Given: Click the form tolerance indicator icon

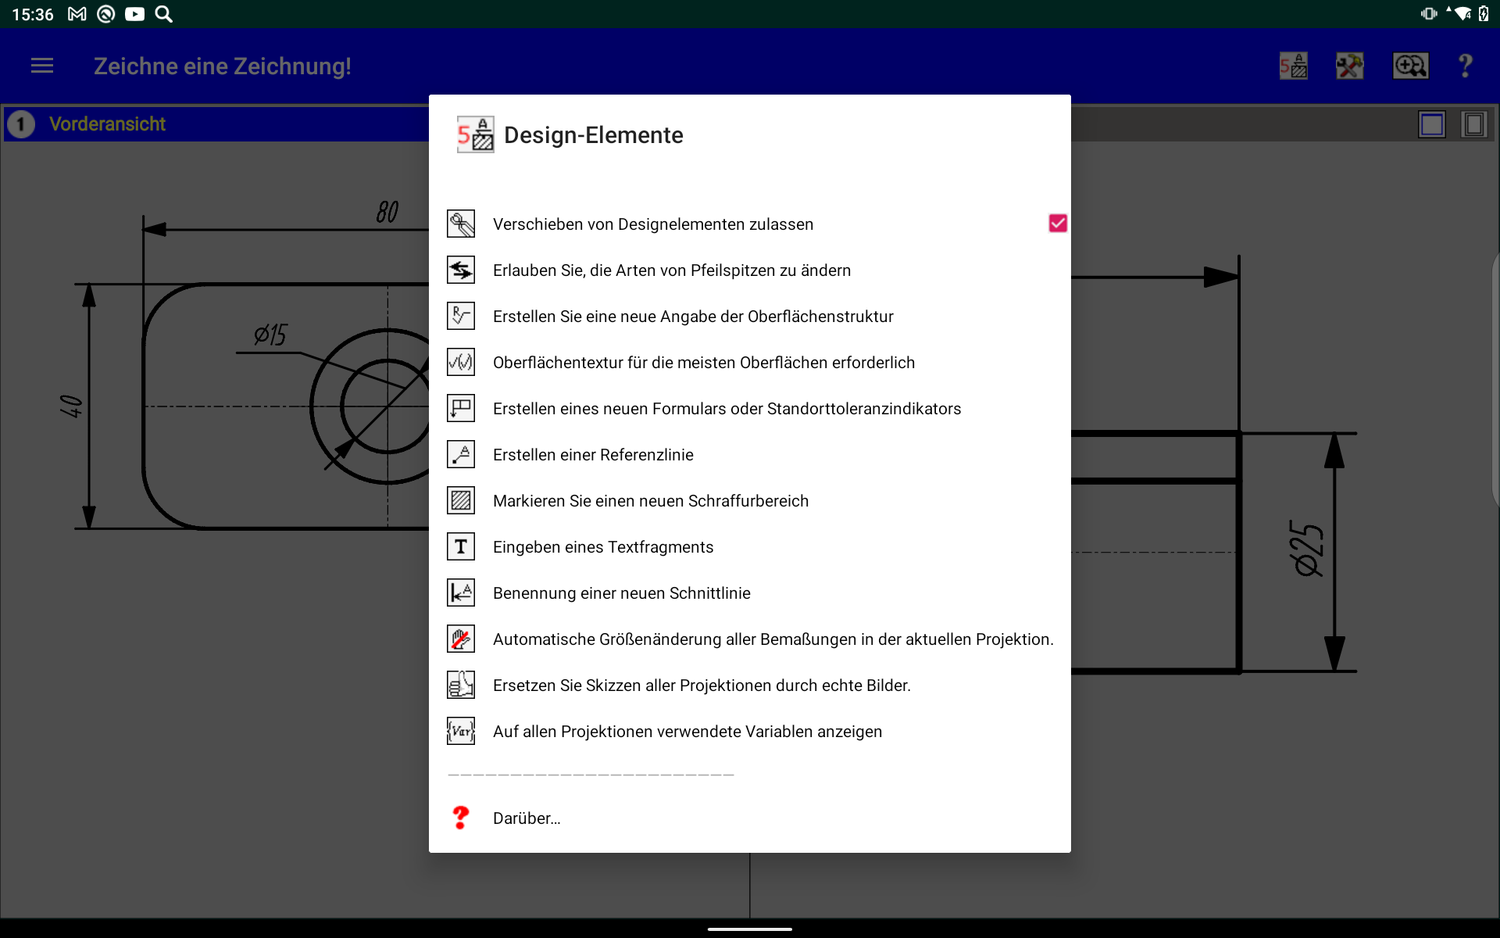Looking at the screenshot, I should pyautogui.click(x=461, y=409).
